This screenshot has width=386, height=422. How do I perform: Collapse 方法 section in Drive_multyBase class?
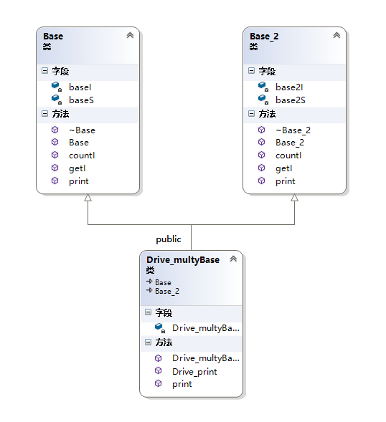coord(148,342)
